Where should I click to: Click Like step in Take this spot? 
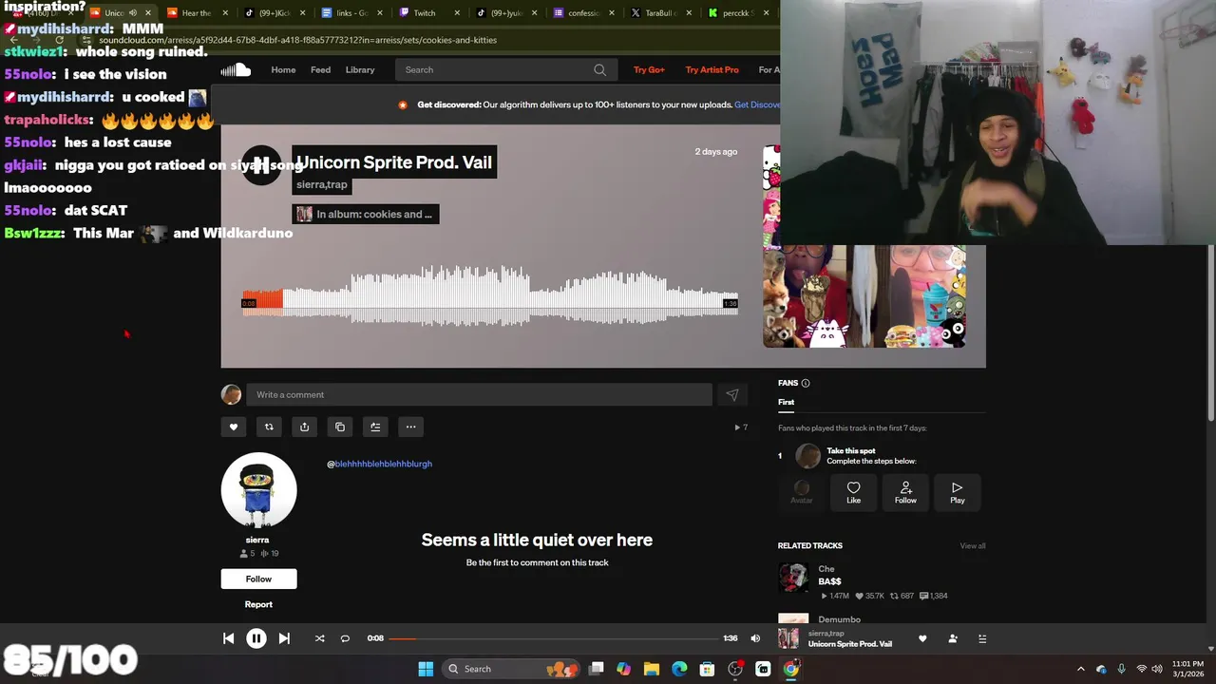pos(853,492)
